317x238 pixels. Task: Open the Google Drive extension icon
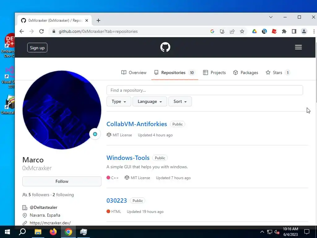[x=254, y=31]
